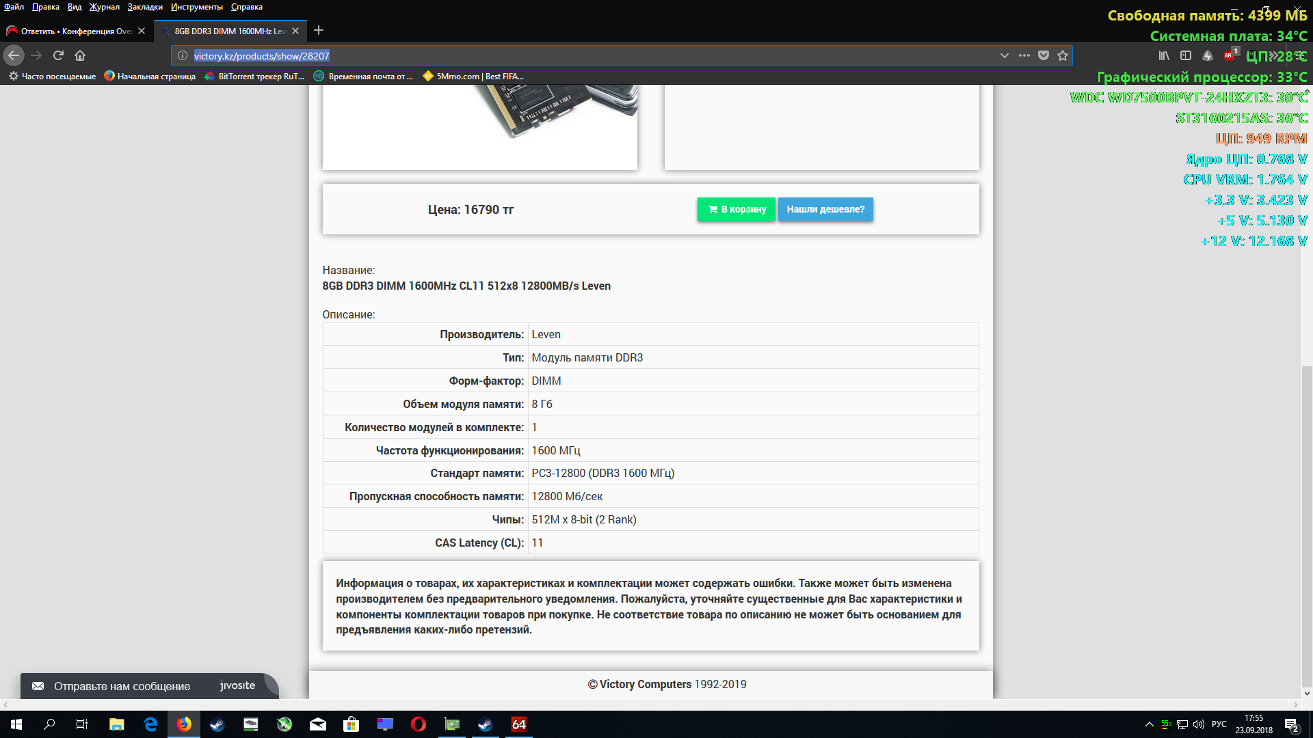
Task: Click the browser reload page icon
Action: 58,55
